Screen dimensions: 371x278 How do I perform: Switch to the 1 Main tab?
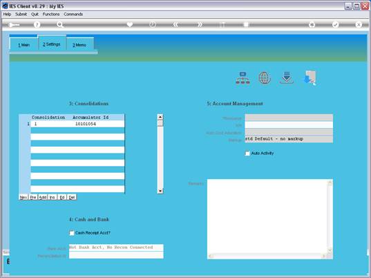(x=24, y=45)
